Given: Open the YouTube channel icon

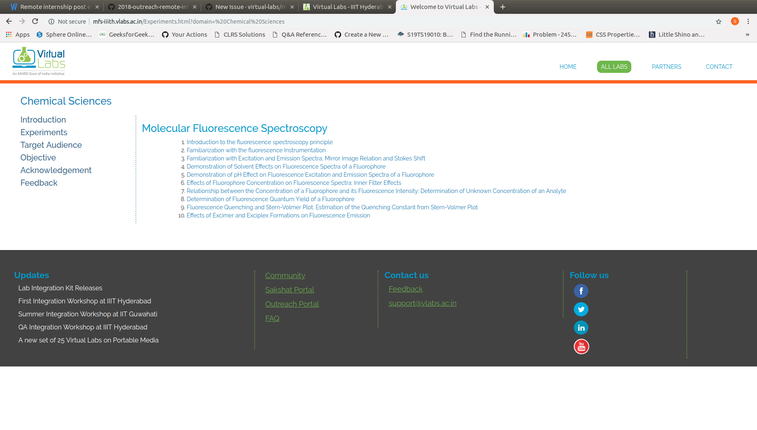Looking at the screenshot, I should point(581,346).
